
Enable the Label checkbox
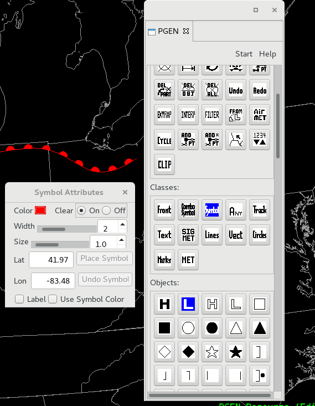[x=19, y=299]
